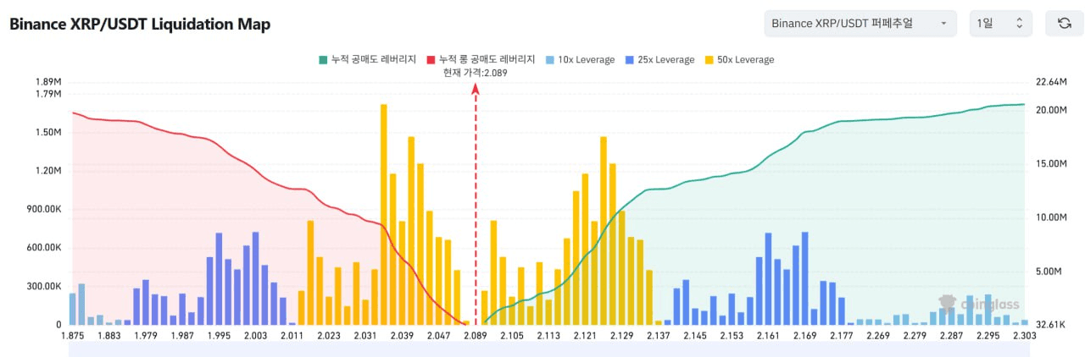The image size is (1085, 357).
Task: Click the 20.00M right axis label
Action: point(1050,110)
